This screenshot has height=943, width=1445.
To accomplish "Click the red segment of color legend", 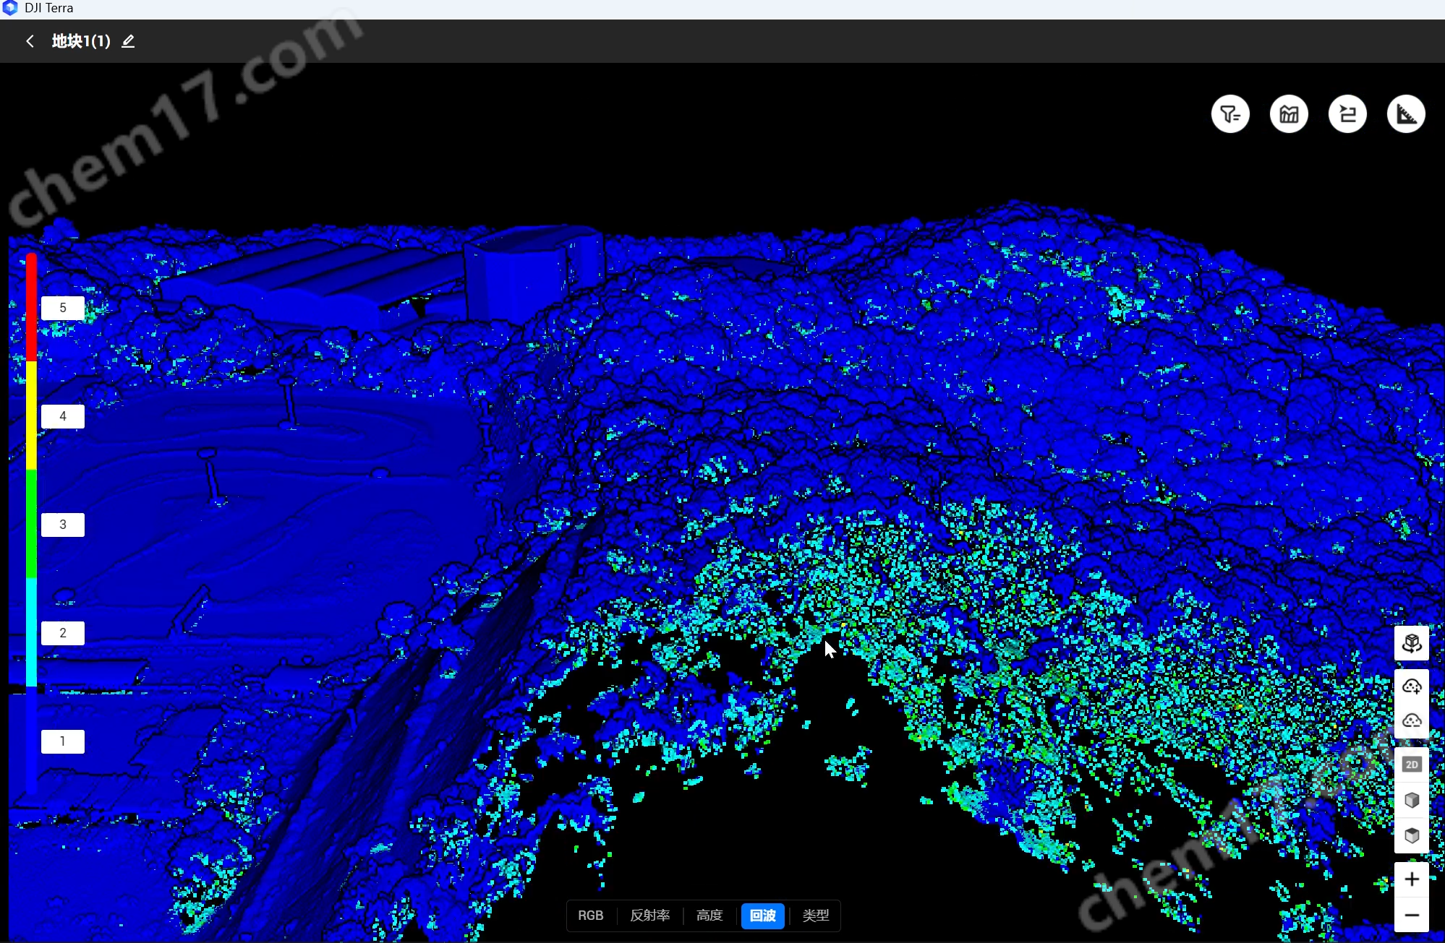I will (x=31, y=307).
